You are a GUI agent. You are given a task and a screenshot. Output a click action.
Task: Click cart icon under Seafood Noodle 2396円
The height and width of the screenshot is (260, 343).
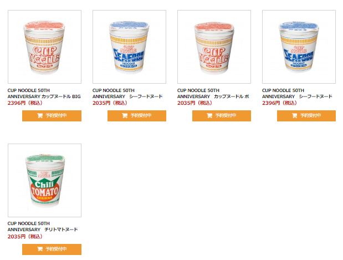[294, 115]
